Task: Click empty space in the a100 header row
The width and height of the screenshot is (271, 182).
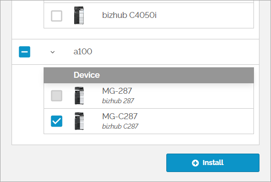Action: pyautogui.click(x=173, y=52)
